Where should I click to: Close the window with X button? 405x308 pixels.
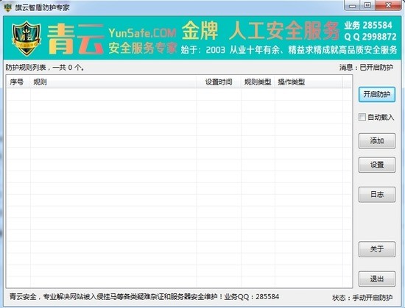coord(388,5)
